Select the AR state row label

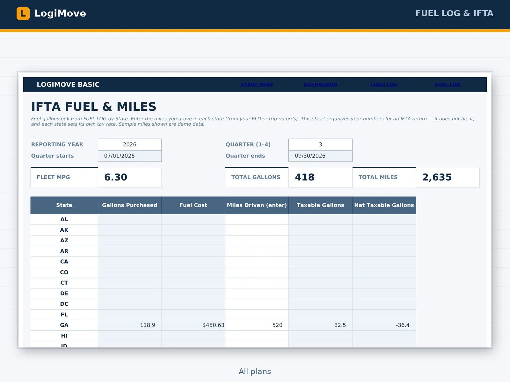64,251
